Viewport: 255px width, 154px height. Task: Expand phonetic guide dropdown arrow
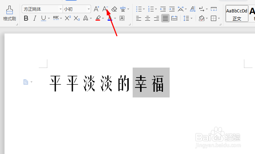[128, 9]
